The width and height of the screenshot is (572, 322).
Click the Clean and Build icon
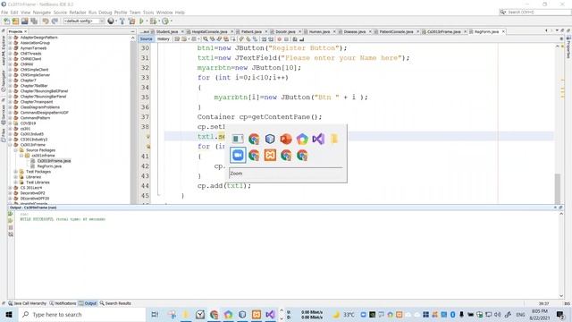131,21
